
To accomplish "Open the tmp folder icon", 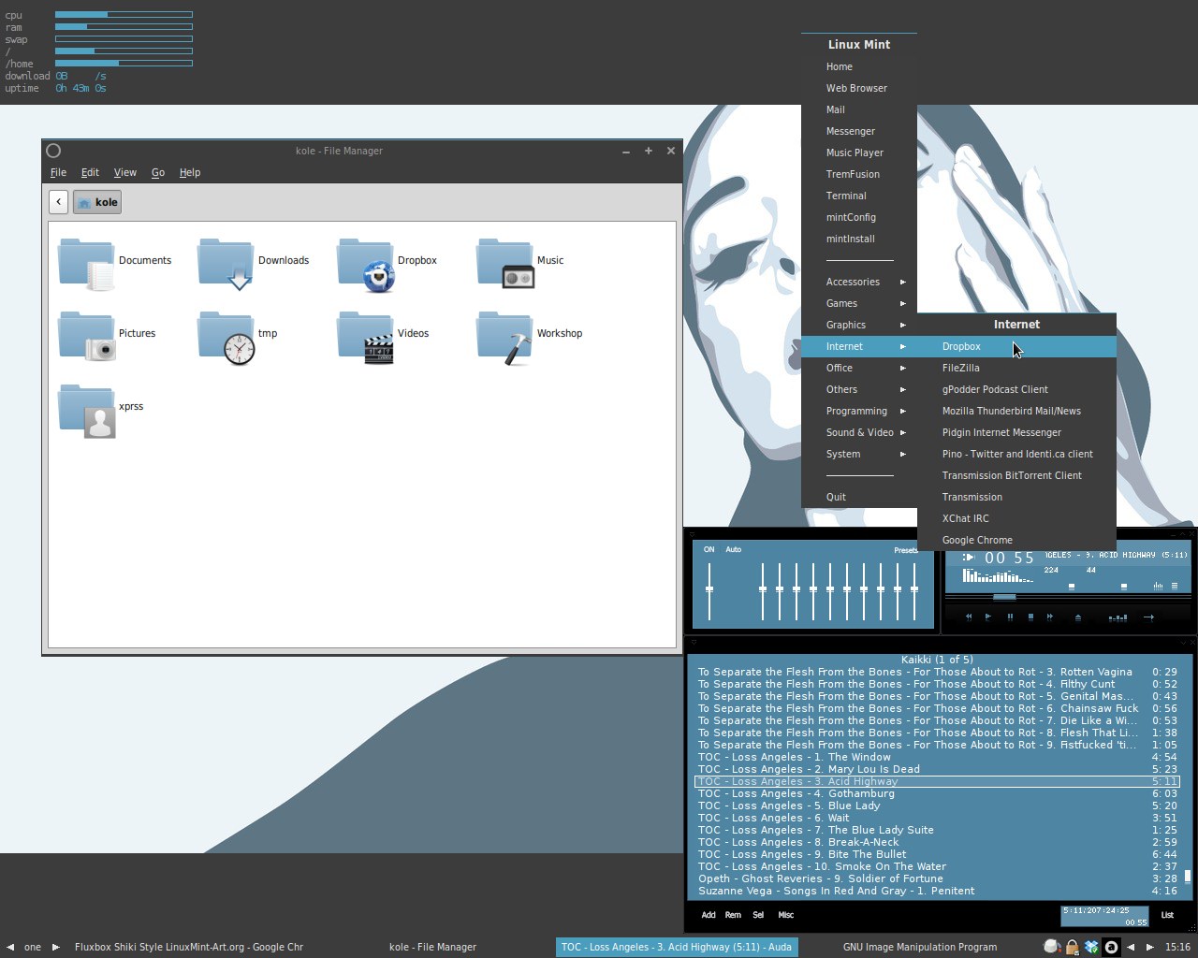I will (226, 337).
